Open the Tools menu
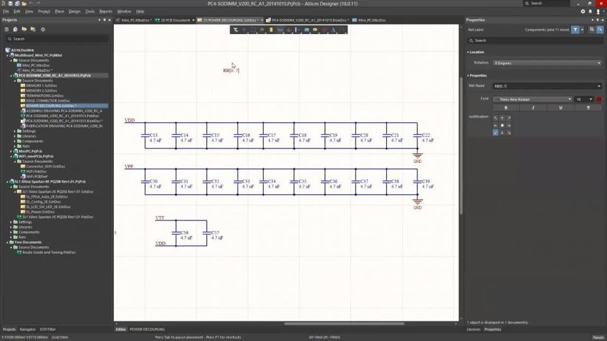The height and width of the screenshot is (341, 607). [x=90, y=11]
